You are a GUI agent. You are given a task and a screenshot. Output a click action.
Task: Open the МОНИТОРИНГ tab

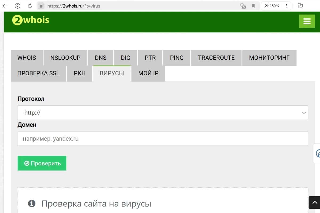(x=269, y=58)
